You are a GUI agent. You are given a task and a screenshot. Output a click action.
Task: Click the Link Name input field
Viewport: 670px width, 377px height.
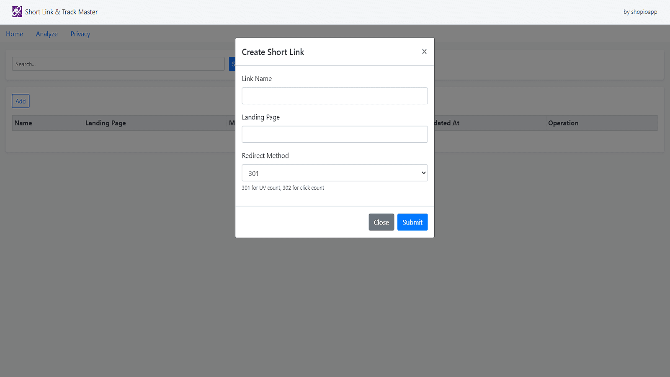(x=334, y=96)
